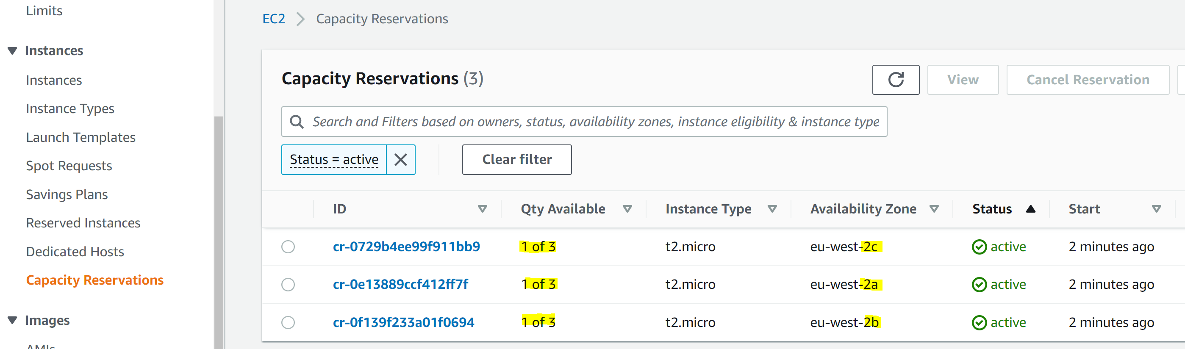This screenshot has width=1185, height=349.
Task: Click Status column ascending sort arrow
Action: [x=1030, y=209]
